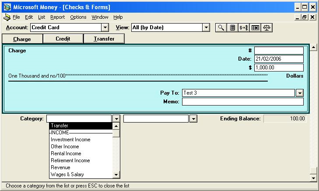The height and width of the screenshot is (191, 319).
Task: Click the Pay To field with Test 3
Action: point(238,93)
